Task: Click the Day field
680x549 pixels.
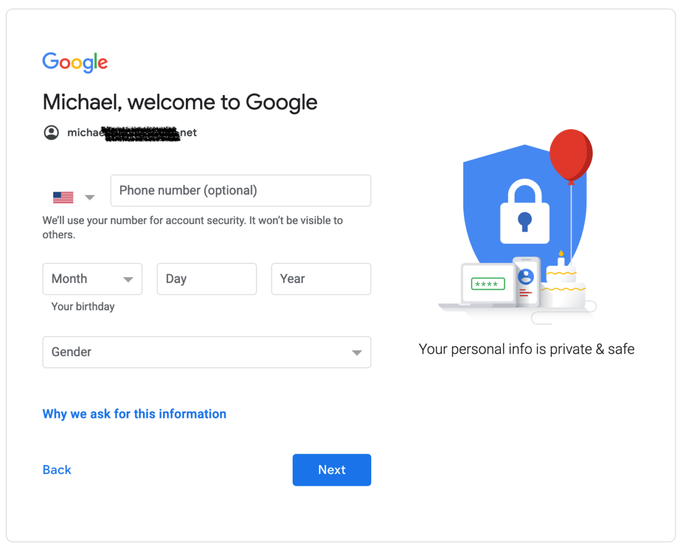Action: (207, 279)
